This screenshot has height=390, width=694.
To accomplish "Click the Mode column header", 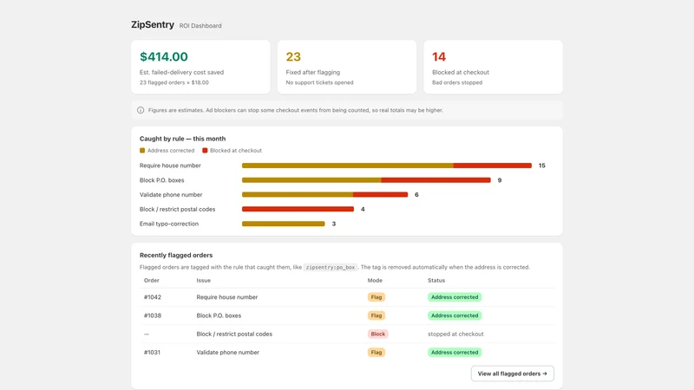I will click(x=375, y=280).
